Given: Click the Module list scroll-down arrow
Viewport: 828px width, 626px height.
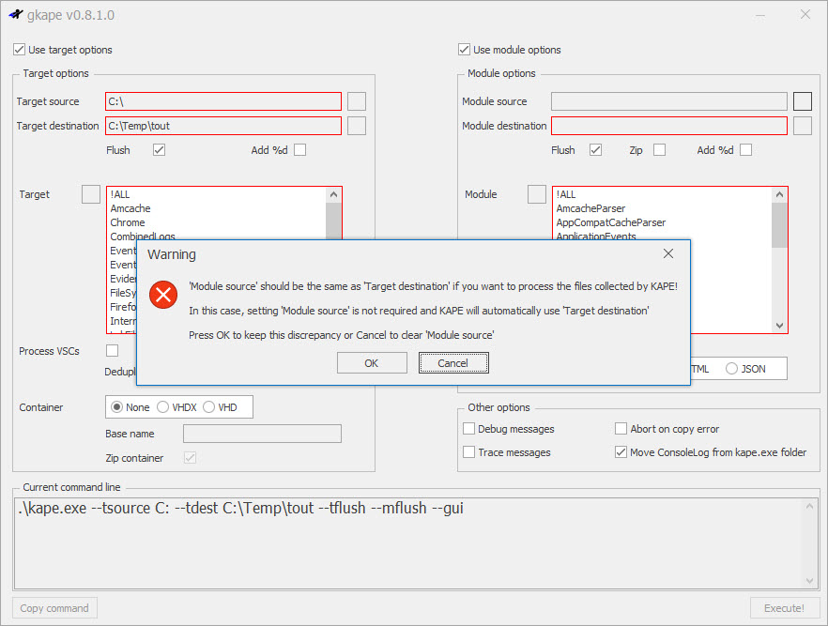Looking at the screenshot, I should tap(779, 326).
